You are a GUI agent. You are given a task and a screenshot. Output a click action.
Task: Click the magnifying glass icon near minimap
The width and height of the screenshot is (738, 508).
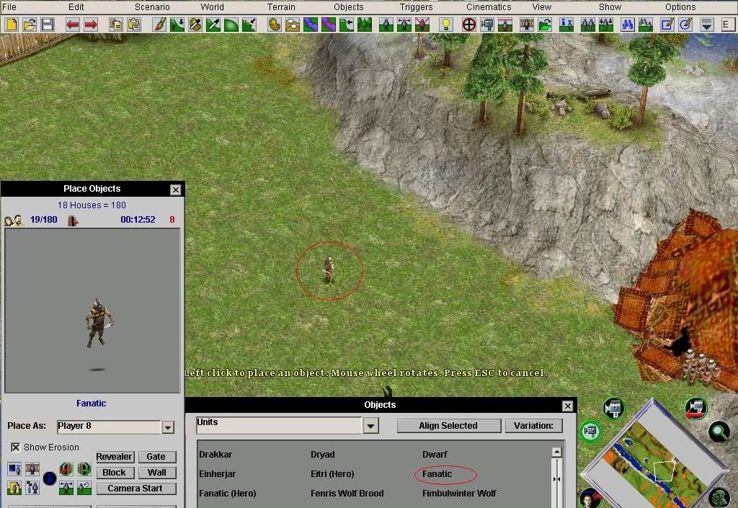(718, 432)
